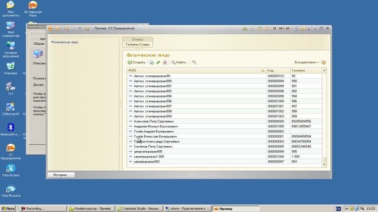Click the row icon beside Автом. сгенерирован992

(131, 91)
